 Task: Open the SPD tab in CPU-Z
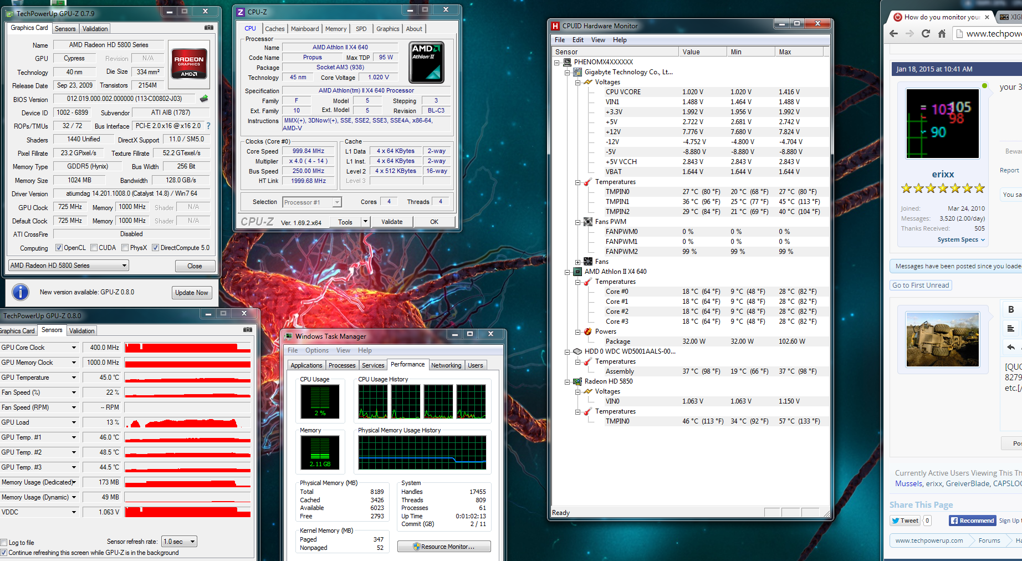click(361, 29)
